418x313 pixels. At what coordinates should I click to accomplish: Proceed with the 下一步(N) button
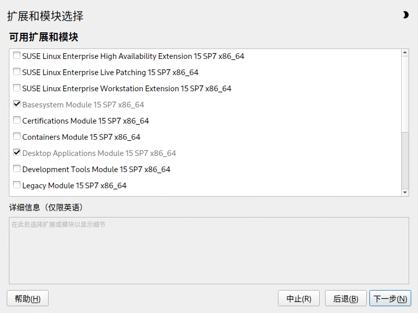click(390, 298)
